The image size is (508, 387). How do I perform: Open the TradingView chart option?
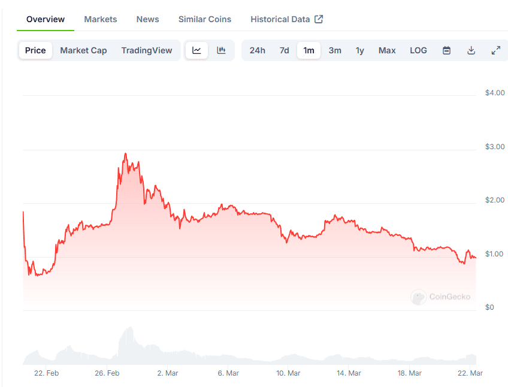147,50
